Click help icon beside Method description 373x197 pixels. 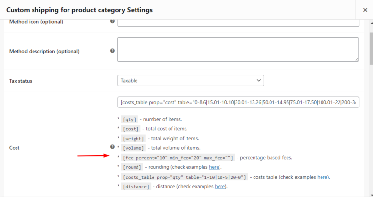pyautogui.click(x=112, y=51)
